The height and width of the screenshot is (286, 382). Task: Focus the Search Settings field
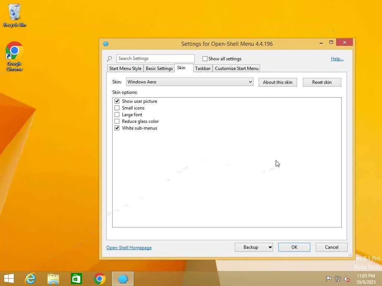pos(156,58)
